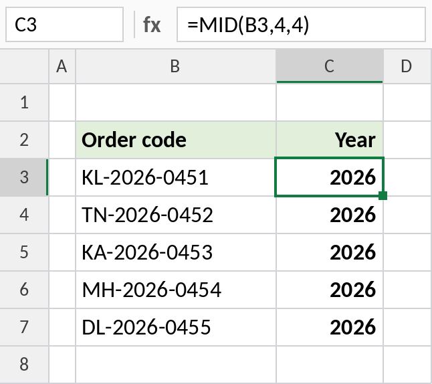432x384 pixels.
Task: Click the formula bar with =MID(B3,4,4)
Action: 301,25
